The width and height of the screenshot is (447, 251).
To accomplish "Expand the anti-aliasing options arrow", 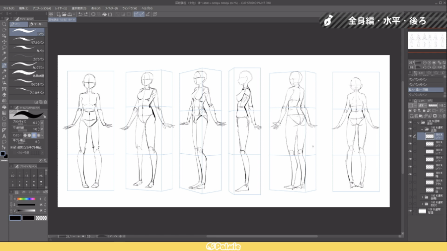I will pyautogui.click(x=43, y=135).
